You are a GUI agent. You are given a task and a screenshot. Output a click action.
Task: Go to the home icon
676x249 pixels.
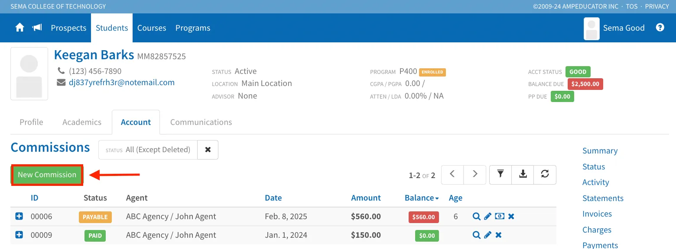click(x=19, y=28)
